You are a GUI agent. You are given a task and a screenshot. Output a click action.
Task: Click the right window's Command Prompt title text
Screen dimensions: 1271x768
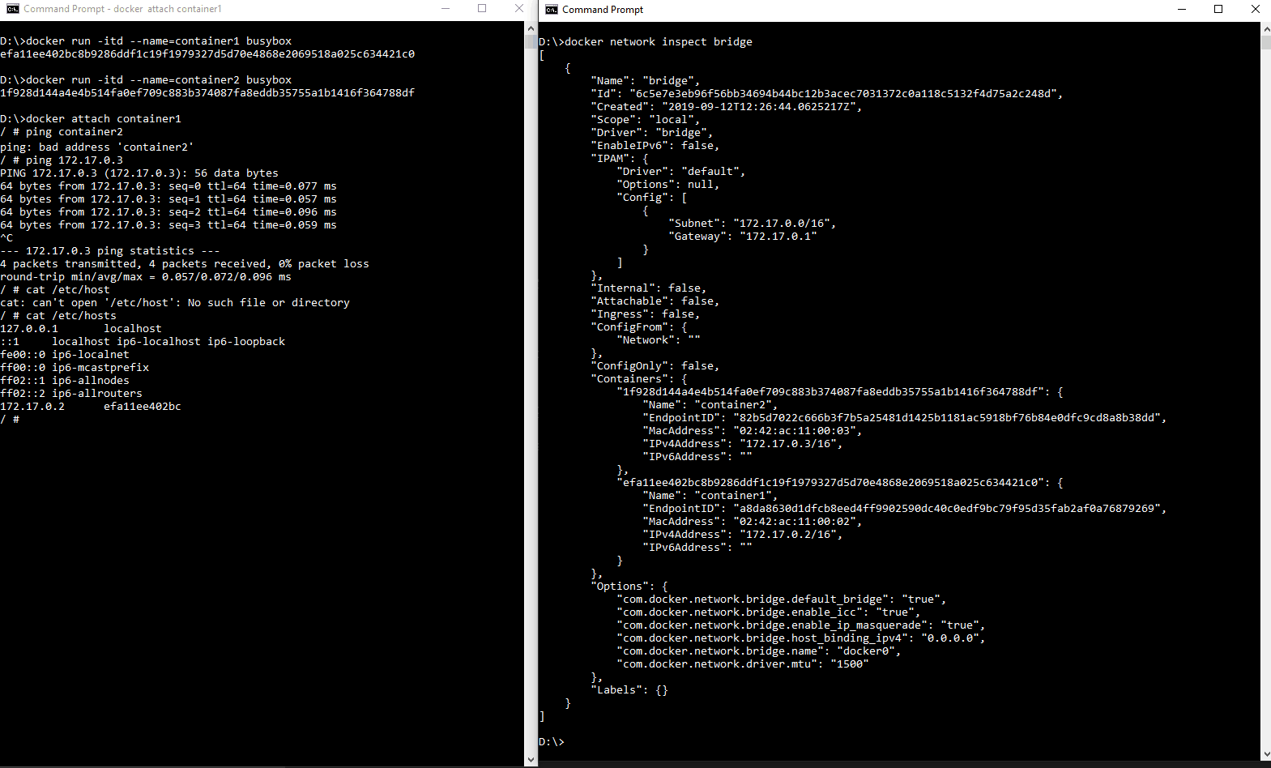coord(603,10)
